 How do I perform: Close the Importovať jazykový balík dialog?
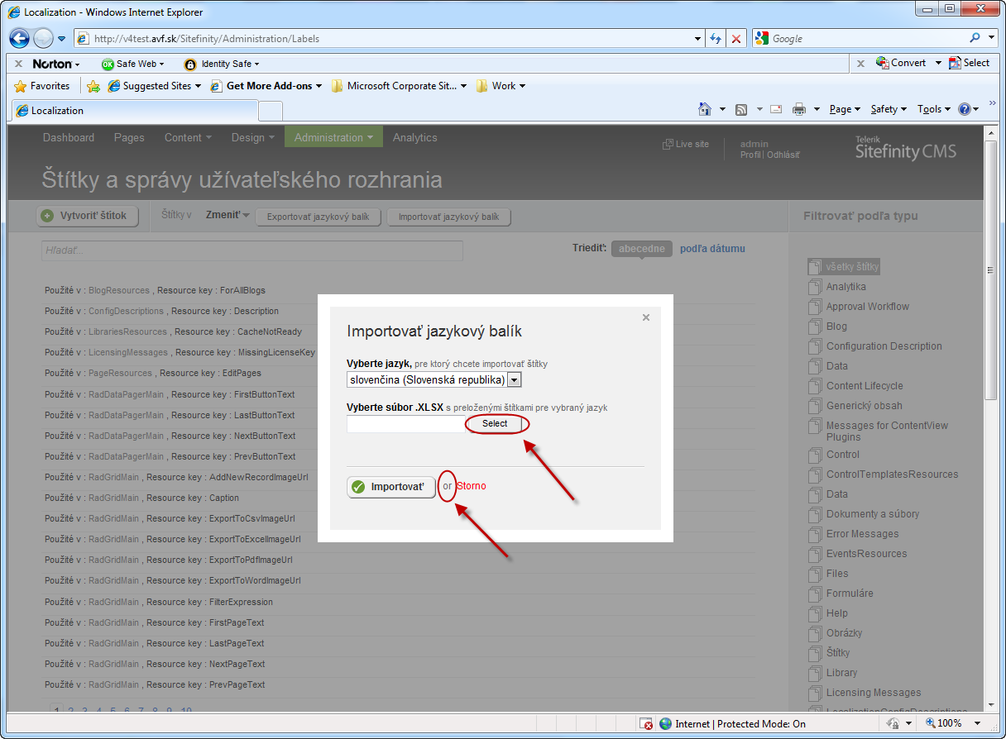point(646,317)
